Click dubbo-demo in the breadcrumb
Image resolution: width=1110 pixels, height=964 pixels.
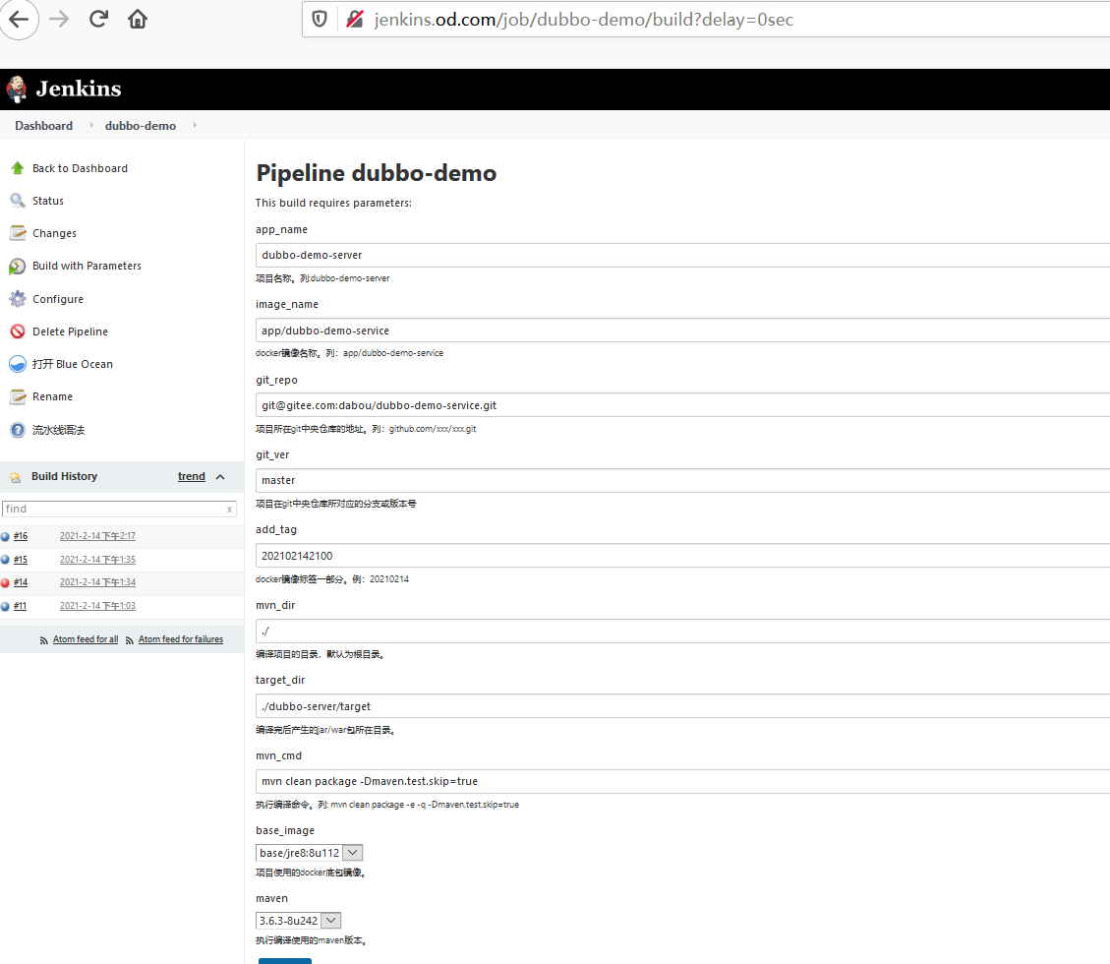click(141, 125)
